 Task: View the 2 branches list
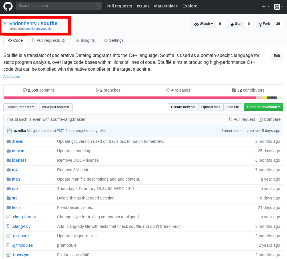[x=108, y=90]
